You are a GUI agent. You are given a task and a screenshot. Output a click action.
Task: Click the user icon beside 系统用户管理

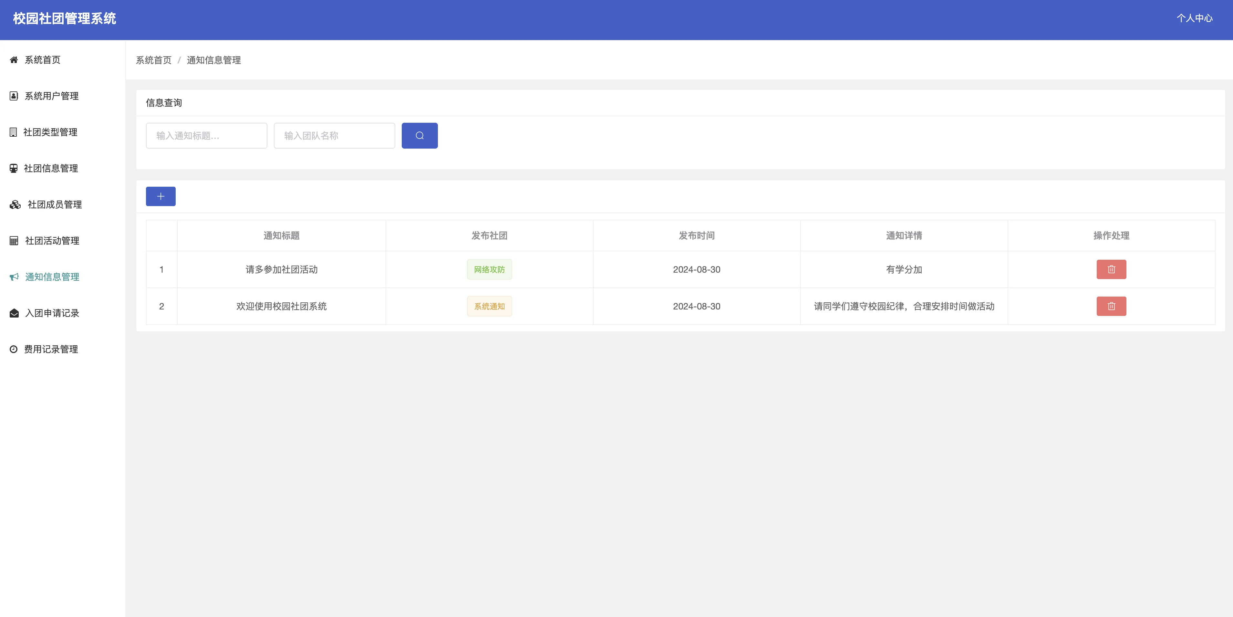tap(14, 96)
